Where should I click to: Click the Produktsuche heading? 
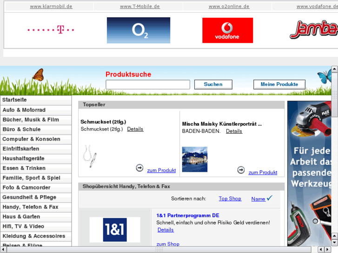tap(128, 74)
